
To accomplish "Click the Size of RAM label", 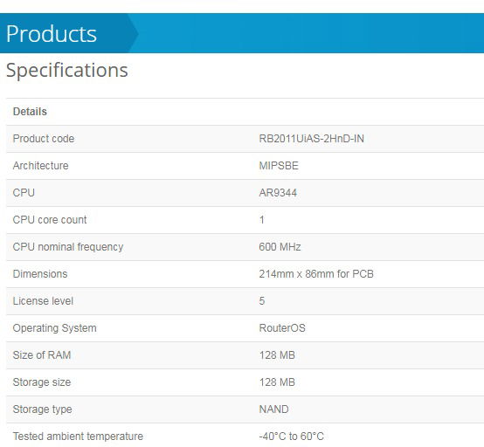I will [x=42, y=355].
